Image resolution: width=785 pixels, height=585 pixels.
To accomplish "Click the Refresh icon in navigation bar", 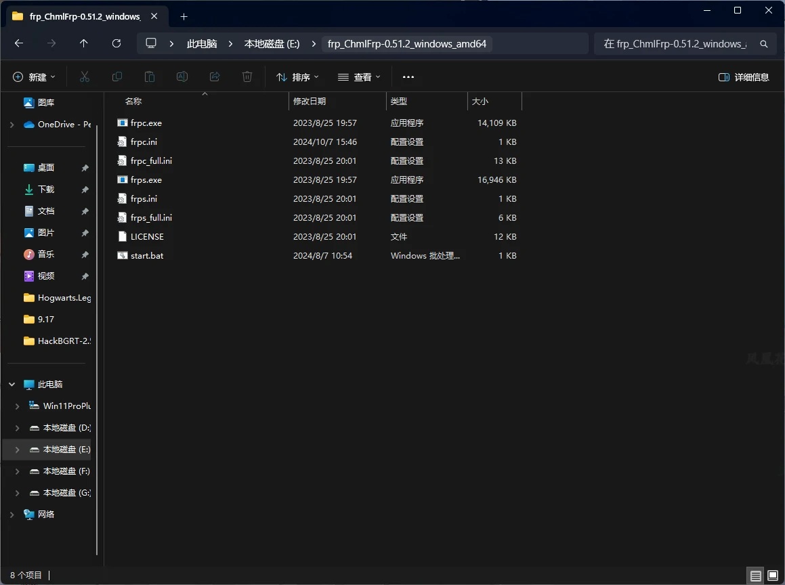I will point(116,43).
